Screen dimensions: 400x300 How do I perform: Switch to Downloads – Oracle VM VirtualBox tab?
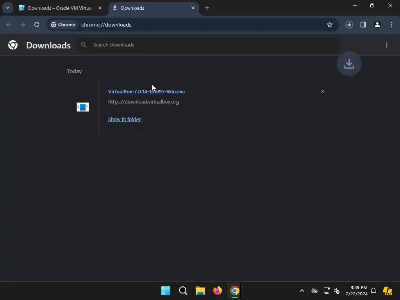click(60, 8)
